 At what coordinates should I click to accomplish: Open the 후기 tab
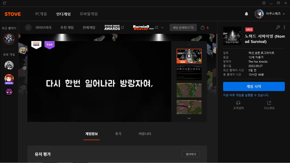tap(118, 134)
